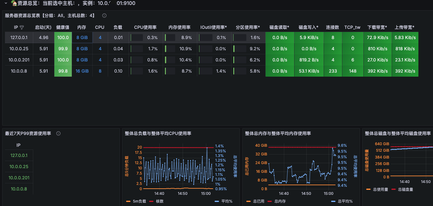Sort by the CPU使用率 column header
Screen dimensions: 433x206
[x=145, y=27]
